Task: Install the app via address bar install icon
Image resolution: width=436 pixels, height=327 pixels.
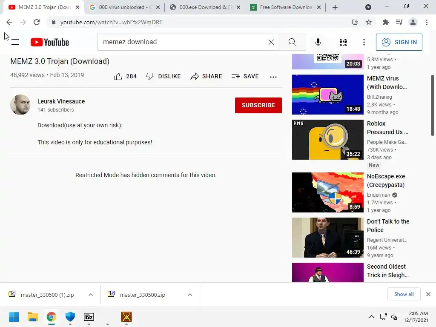Action: [355, 22]
